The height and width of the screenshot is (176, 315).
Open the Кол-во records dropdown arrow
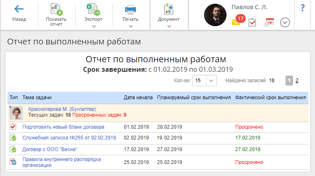pyautogui.click(x=212, y=81)
